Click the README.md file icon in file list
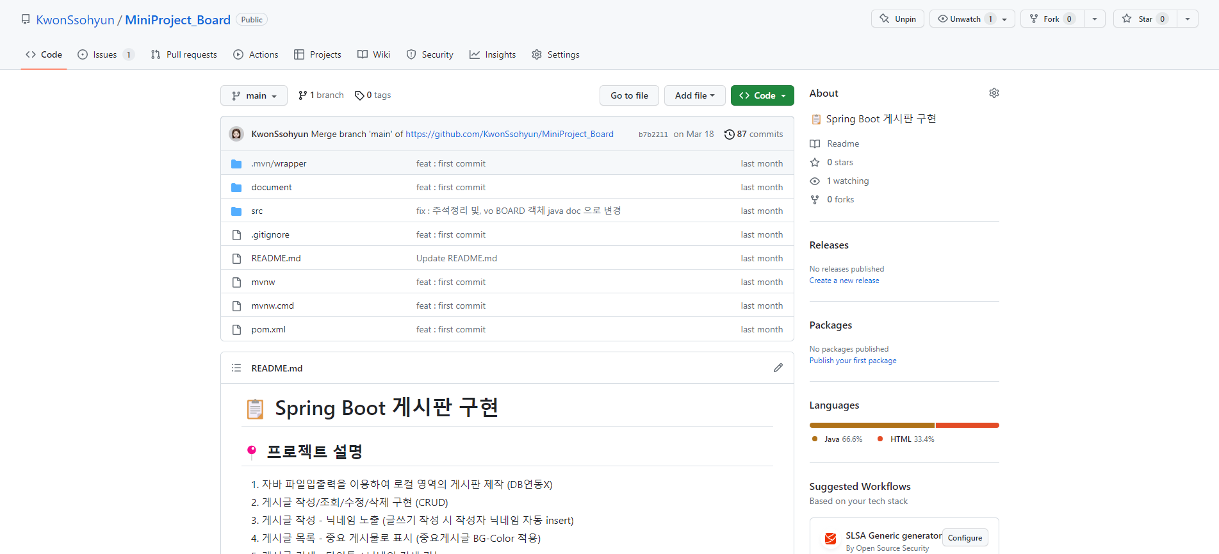Image resolution: width=1219 pixels, height=554 pixels. 236,258
